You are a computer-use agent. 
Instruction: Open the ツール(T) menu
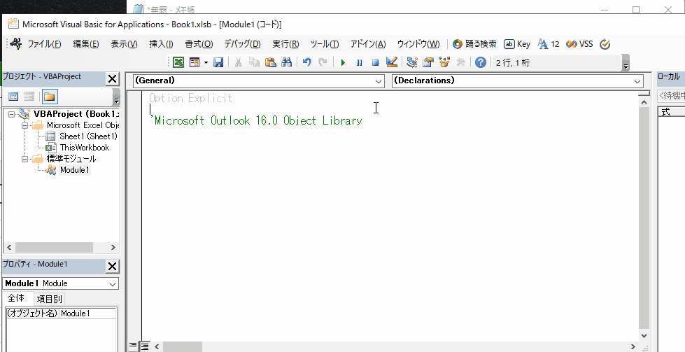[325, 43]
